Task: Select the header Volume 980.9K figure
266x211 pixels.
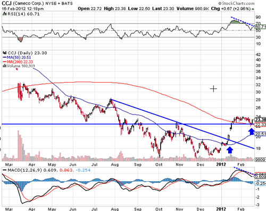Action: click(x=193, y=9)
